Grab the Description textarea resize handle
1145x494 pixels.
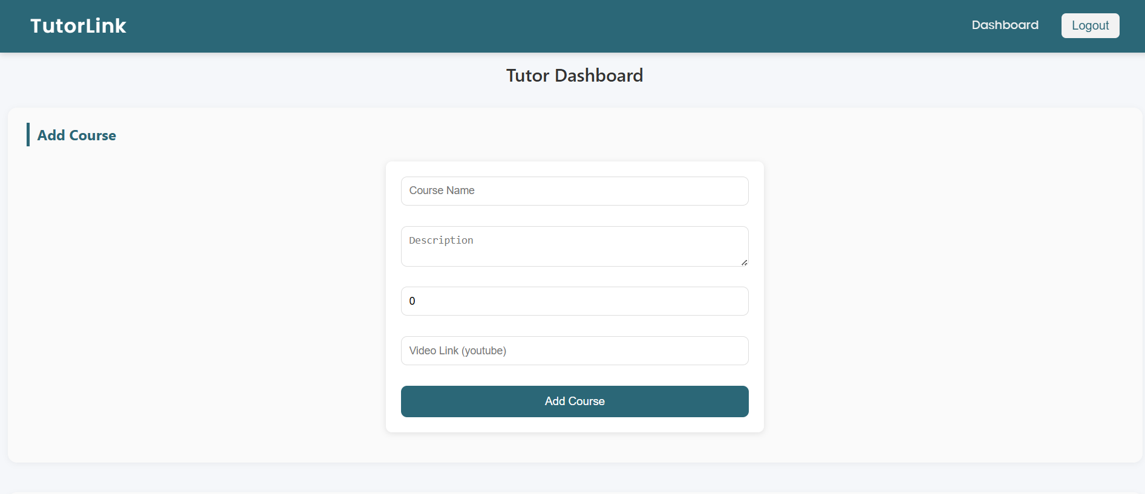744,262
